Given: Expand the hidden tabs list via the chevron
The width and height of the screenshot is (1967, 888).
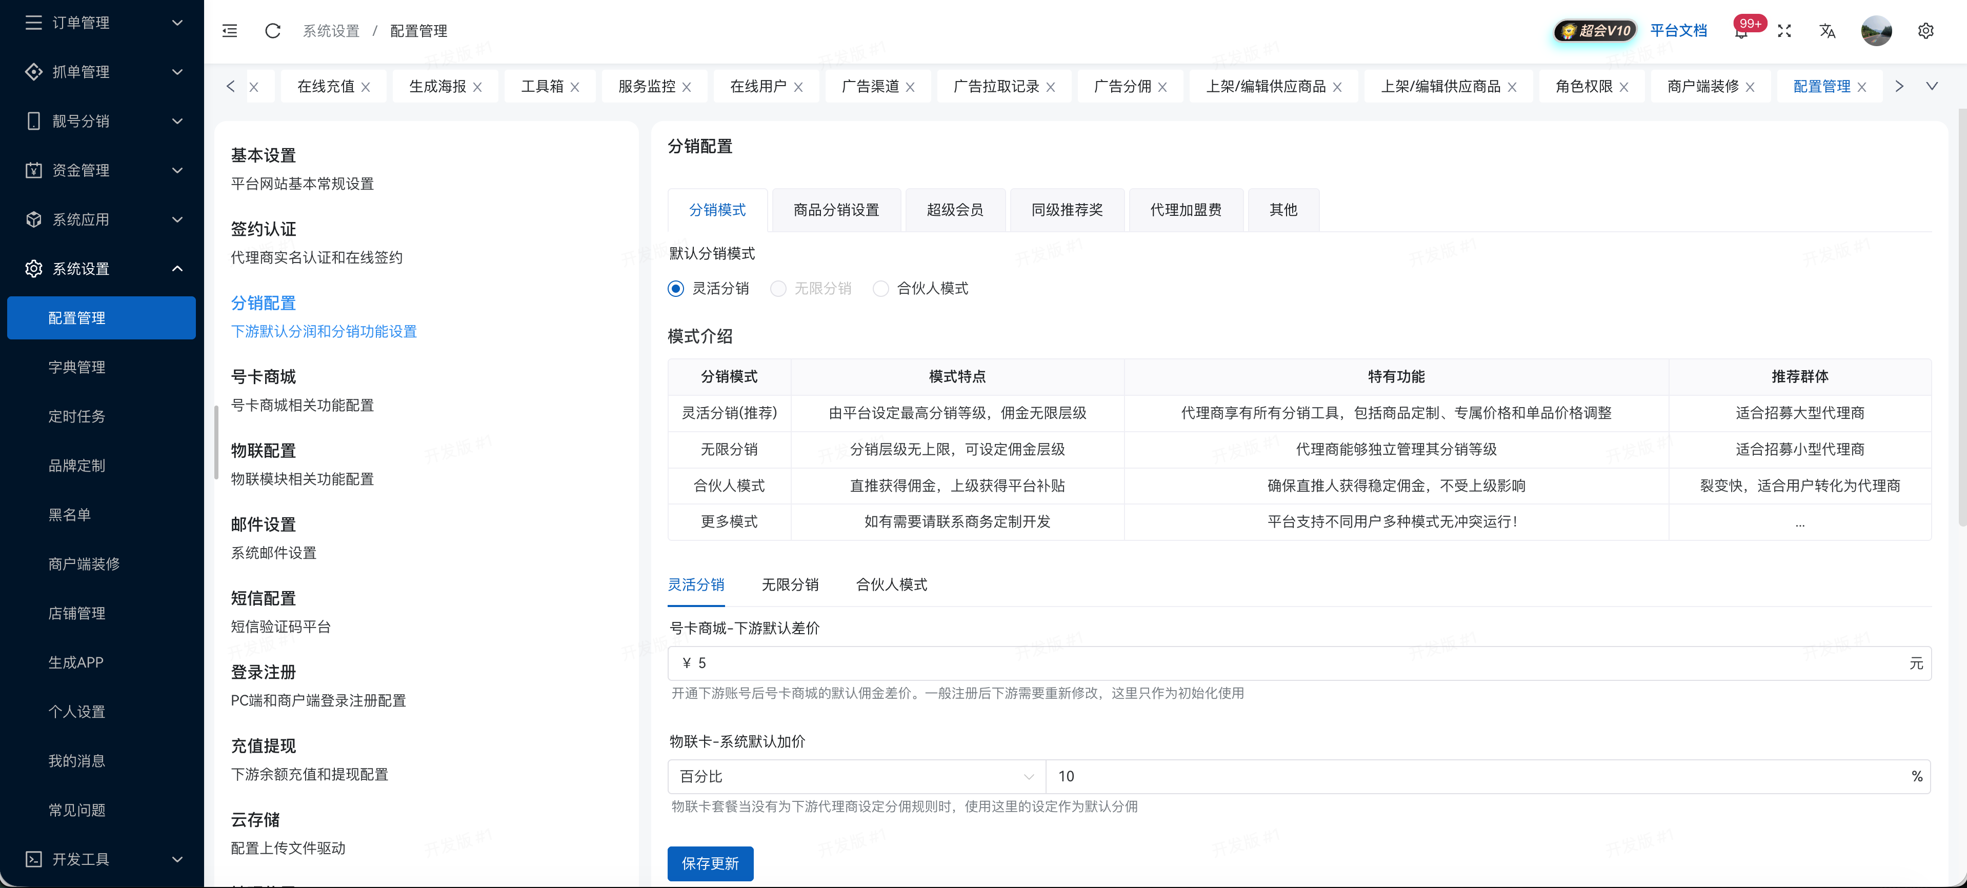Looking at the screenshot, I should [1933, 86].
